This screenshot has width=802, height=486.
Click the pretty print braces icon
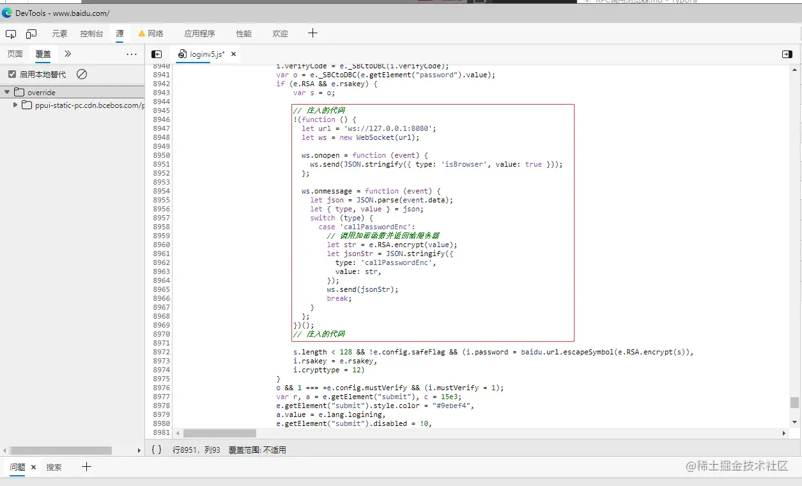click(157, 450)
